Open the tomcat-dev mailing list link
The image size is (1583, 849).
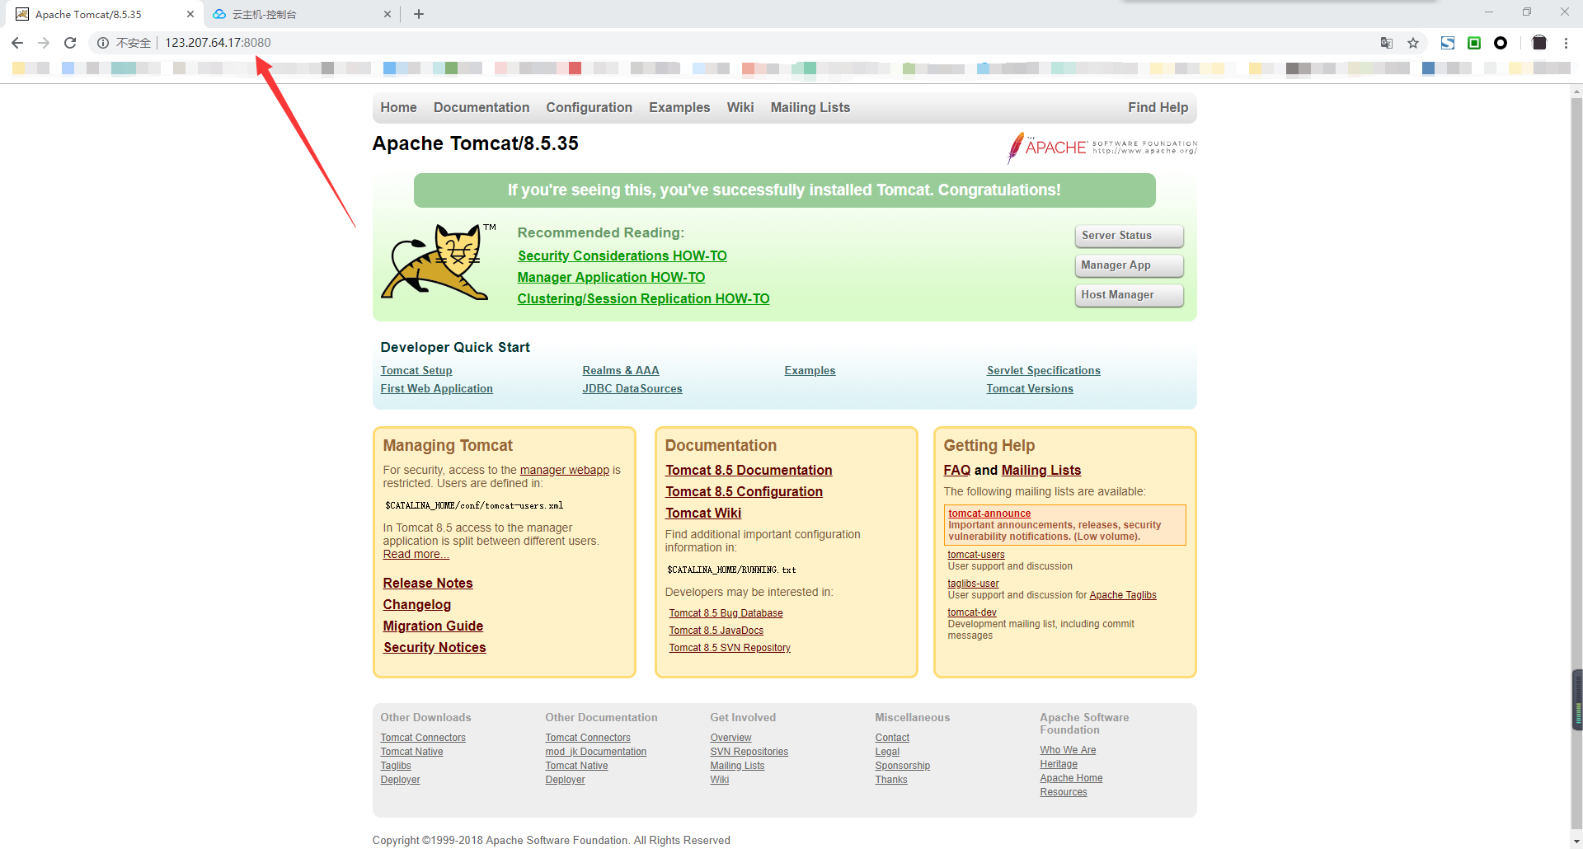pos(972,612)
